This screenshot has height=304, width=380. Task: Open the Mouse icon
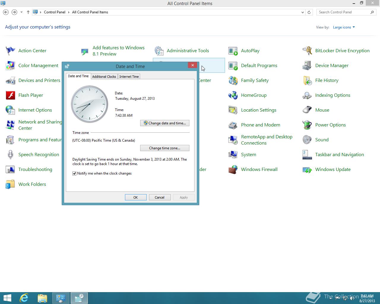click(307, 110)
